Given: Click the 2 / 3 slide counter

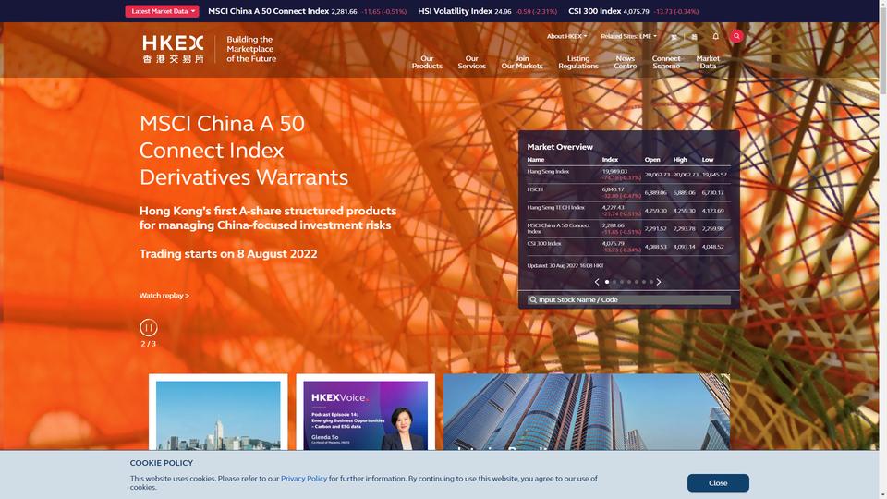Looking at the screenshot, I should (148, 344).
